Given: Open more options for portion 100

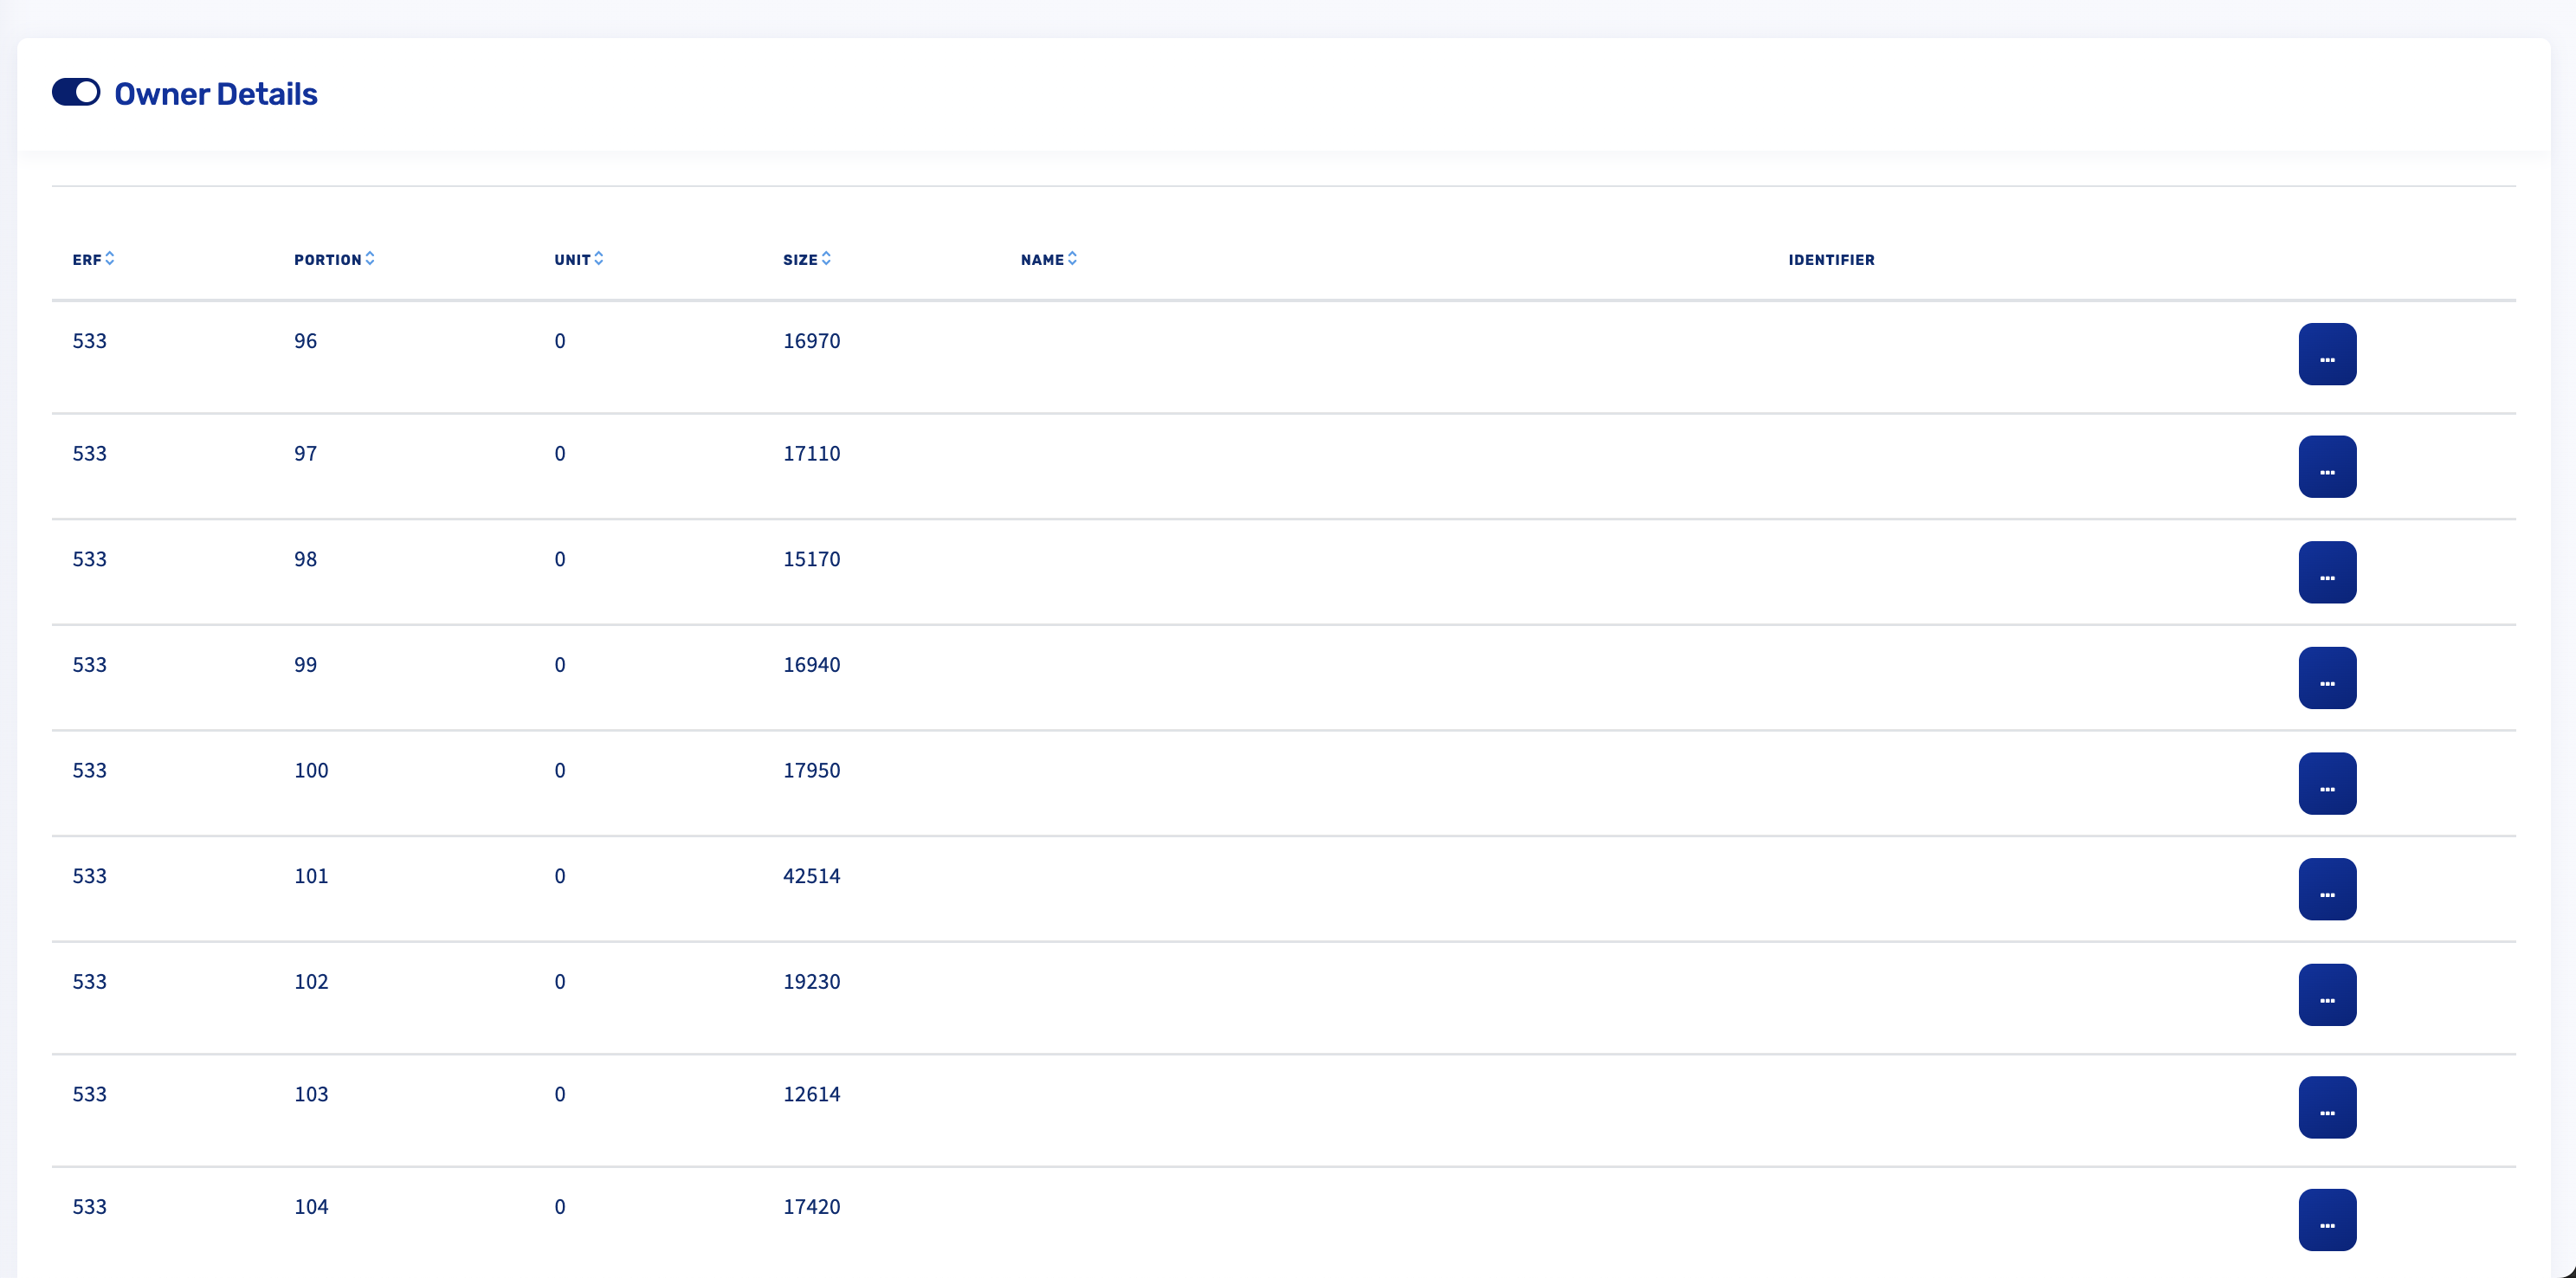Looking at the screenshot, I should click(x=2327, y=784).
